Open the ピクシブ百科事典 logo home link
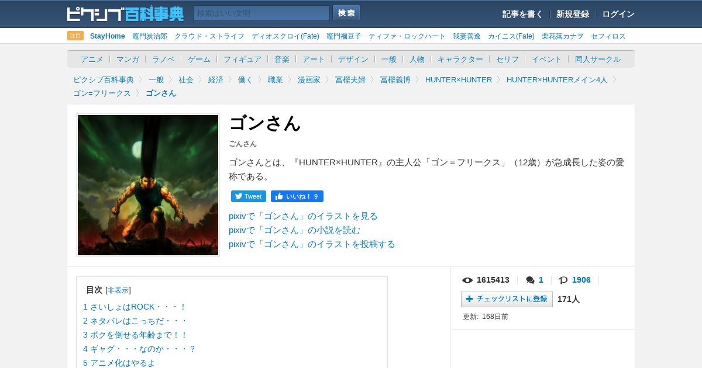702x368 pixels. tap(125, 13)
